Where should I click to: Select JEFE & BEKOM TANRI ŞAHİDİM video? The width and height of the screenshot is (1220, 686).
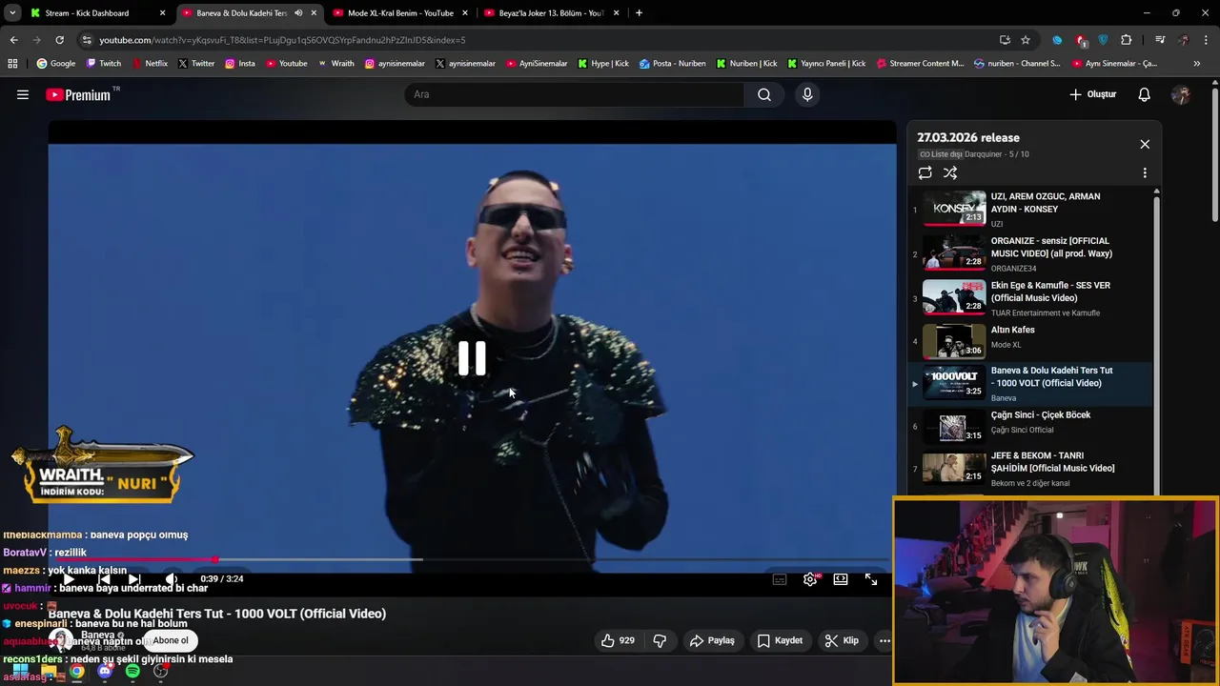tap(1029, 469)
